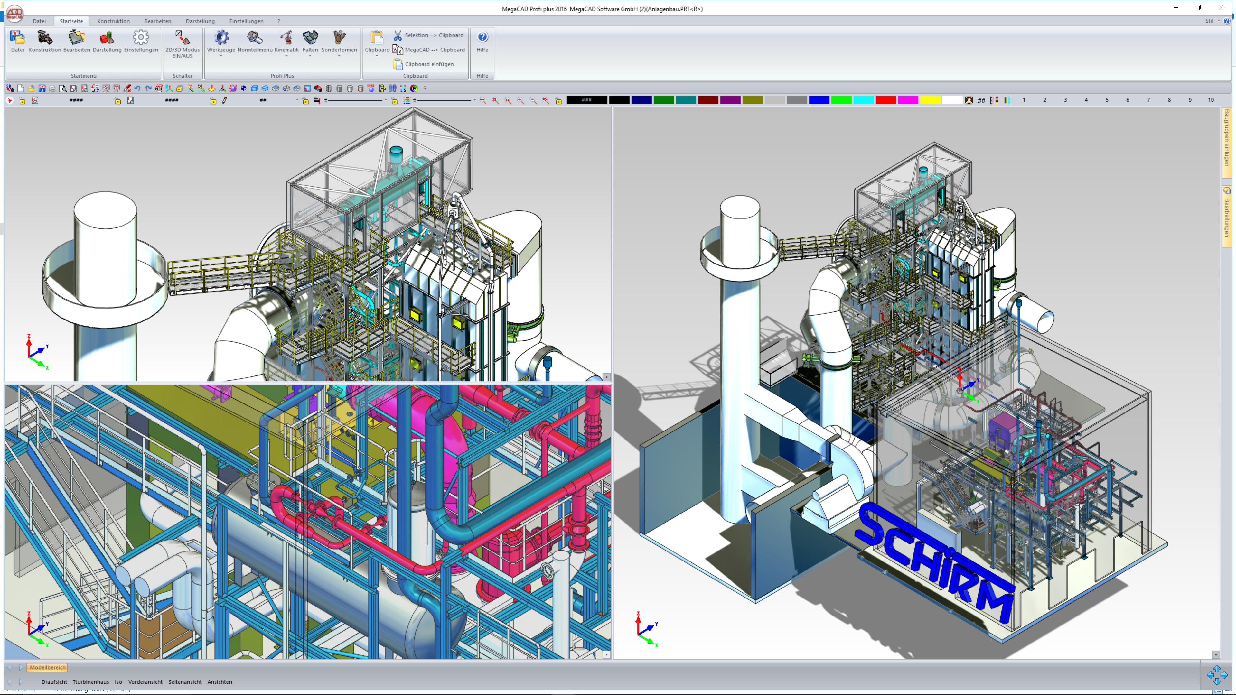This screenshot has height=695, width=1236.
Task: Expand the Clipboard dropdown arrow
Action: (x=377, y=56)
